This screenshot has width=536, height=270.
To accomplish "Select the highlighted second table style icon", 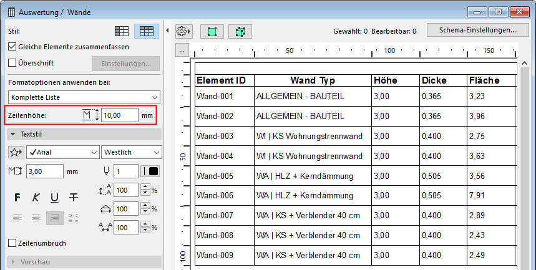I will [x=146, y=31].
